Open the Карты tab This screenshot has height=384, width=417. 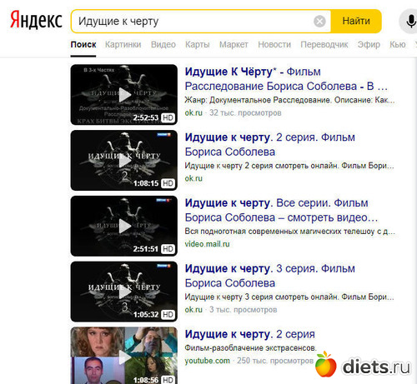(x=198, y=44)
